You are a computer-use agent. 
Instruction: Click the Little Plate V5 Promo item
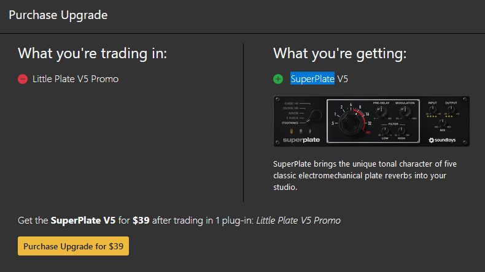click(x=76, y=79)
